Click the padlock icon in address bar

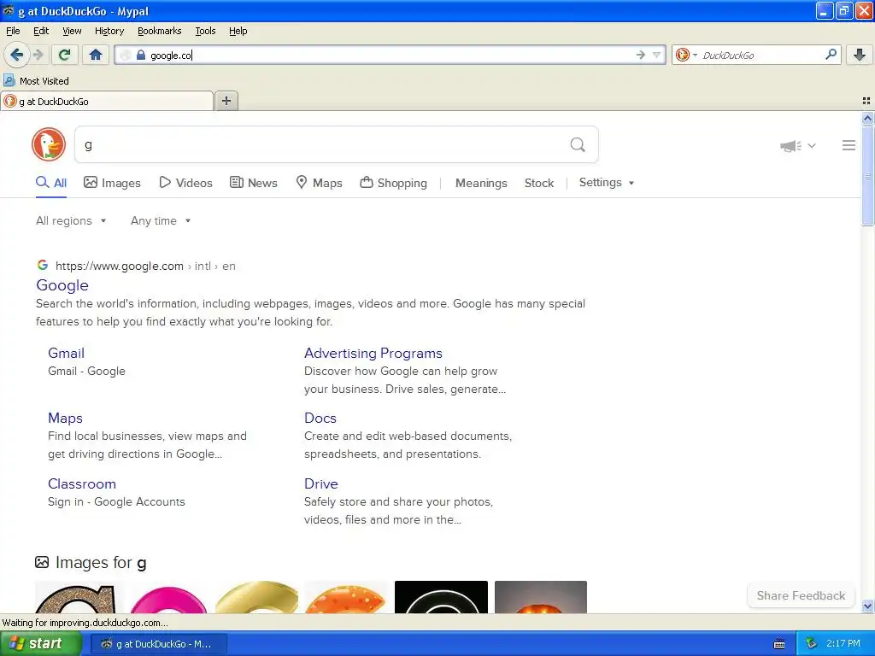pos(141,55)
